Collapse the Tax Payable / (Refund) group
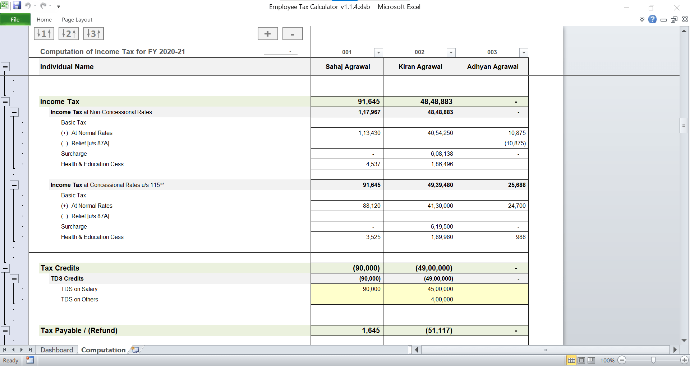Image resolution: width=690 pixels, height=366 pixels. 5,331
